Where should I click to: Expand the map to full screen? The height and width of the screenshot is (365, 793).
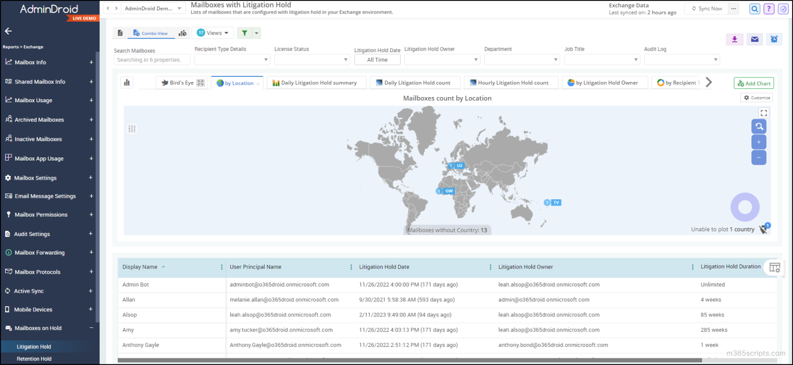[x=764, y=112]
